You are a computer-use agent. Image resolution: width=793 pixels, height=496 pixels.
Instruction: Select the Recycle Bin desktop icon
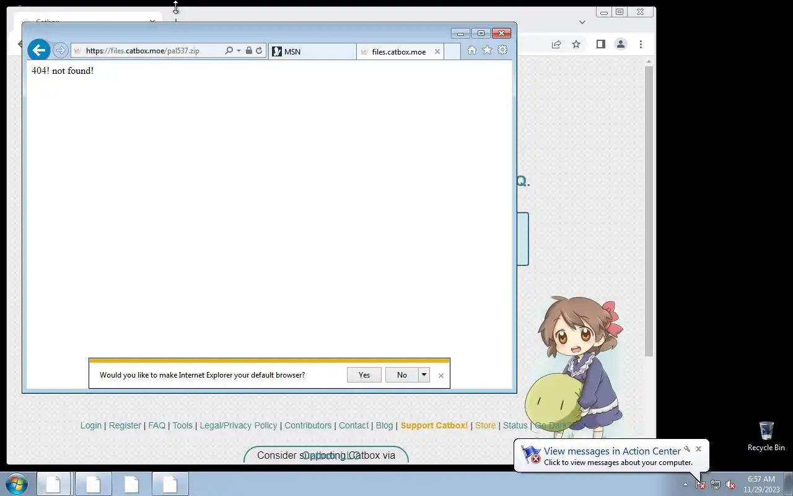pyautogui.click(x=766, y=436)
